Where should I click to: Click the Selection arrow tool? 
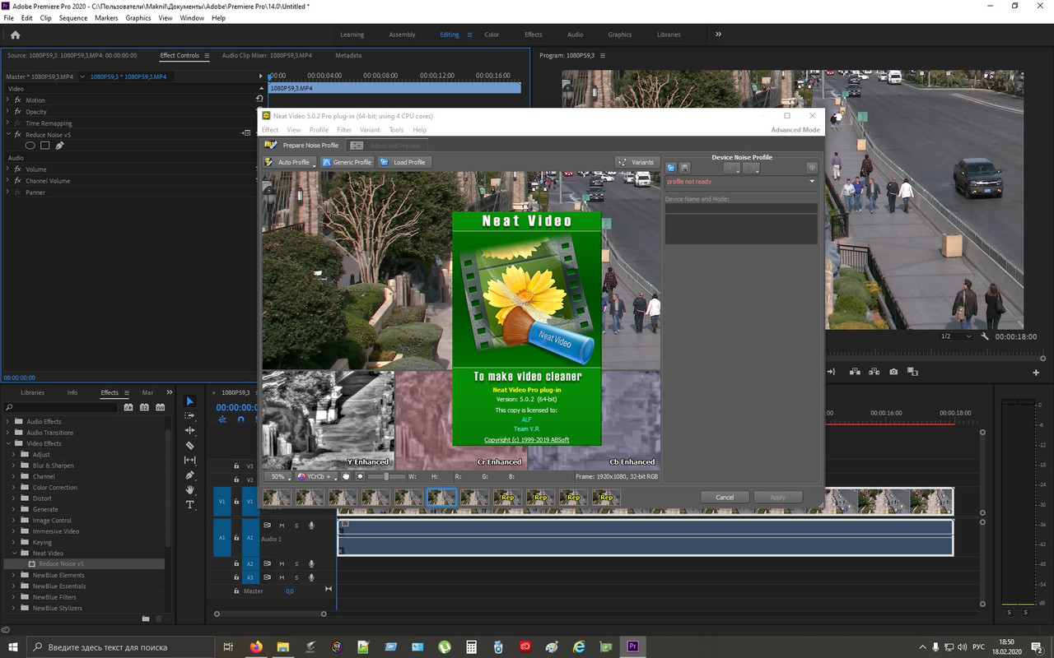coord(190,401)
